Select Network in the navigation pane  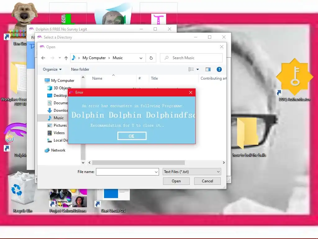pyautogui.click(x=55, y=150)
